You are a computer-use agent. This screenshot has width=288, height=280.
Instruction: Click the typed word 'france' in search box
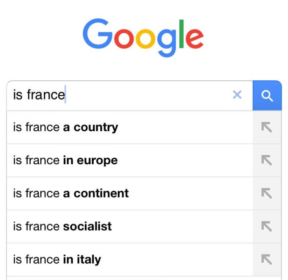tap(46, 95)
